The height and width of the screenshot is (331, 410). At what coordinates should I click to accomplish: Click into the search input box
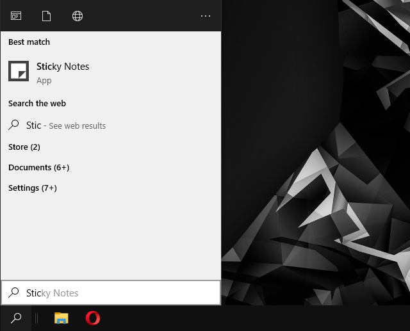click(111, 293)
